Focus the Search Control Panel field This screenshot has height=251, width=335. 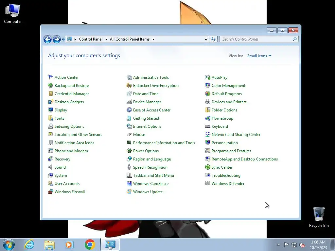click(259, 39)
